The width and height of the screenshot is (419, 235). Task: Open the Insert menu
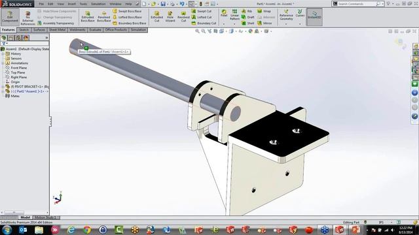71,4
